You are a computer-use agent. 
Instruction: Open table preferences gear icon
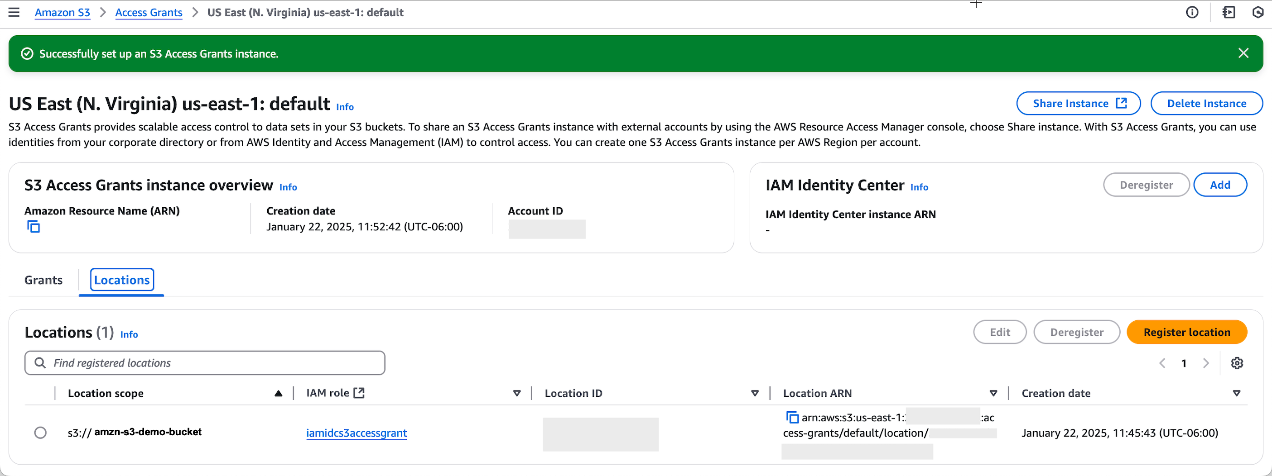(x=1237, y=363)
